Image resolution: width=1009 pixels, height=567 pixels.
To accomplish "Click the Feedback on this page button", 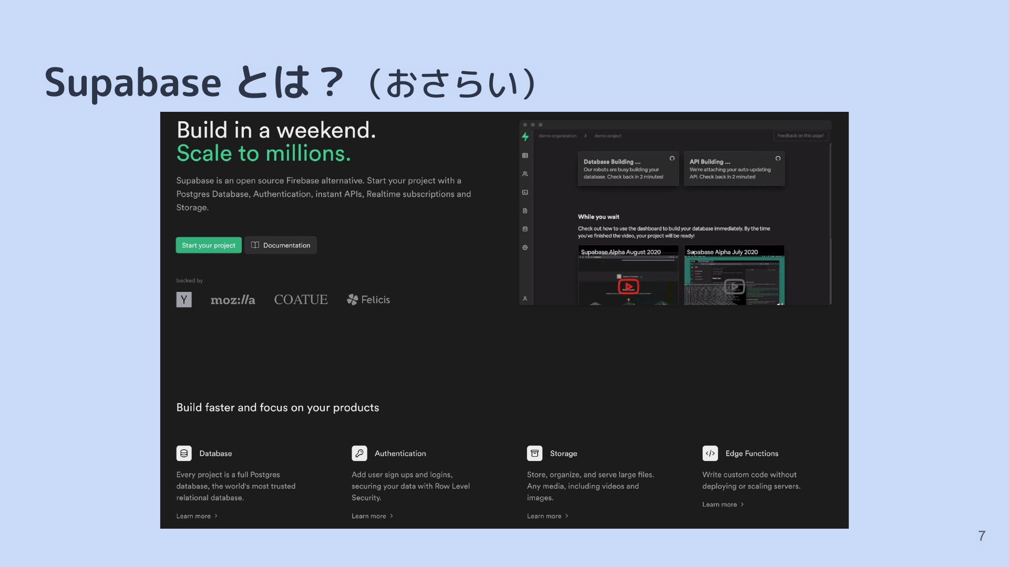I will (801, 135).
